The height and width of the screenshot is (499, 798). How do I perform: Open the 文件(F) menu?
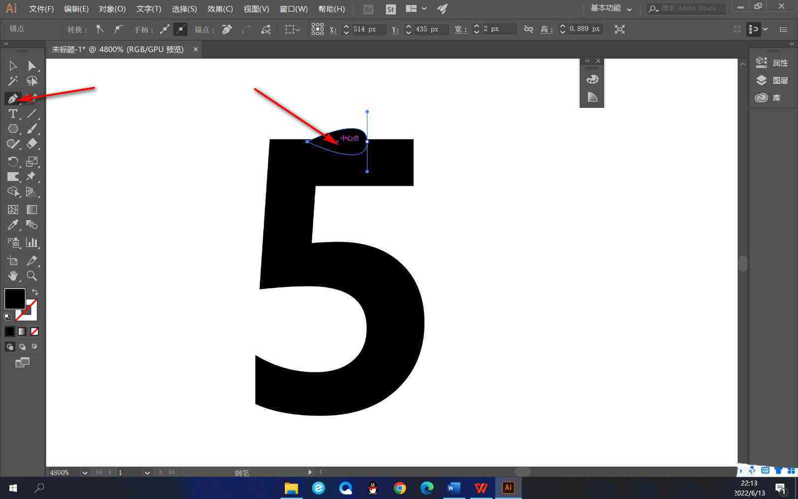(41, 9)
